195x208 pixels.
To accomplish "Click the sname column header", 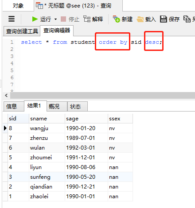I will (x=47, y=119).
